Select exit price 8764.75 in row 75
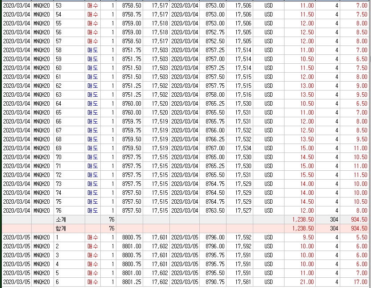 coord(215,202)
